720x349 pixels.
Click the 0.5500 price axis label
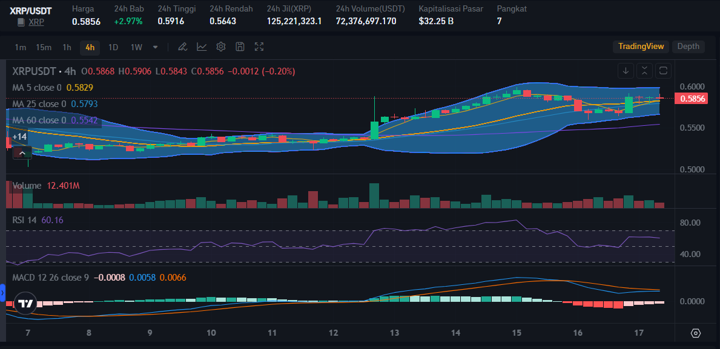click(x=692, y=128)
